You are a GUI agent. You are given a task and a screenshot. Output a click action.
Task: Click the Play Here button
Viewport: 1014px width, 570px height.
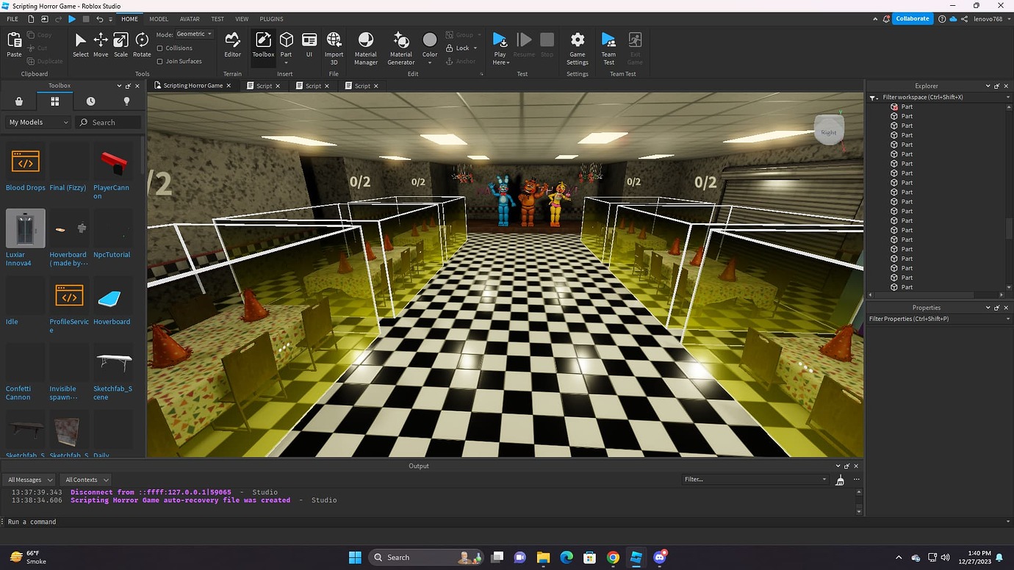[x=500, y=44]
